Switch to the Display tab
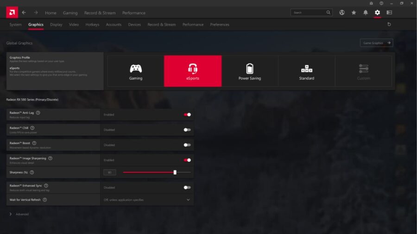The height and width of the screenshot is (234, 417). (x=56, y=25)
